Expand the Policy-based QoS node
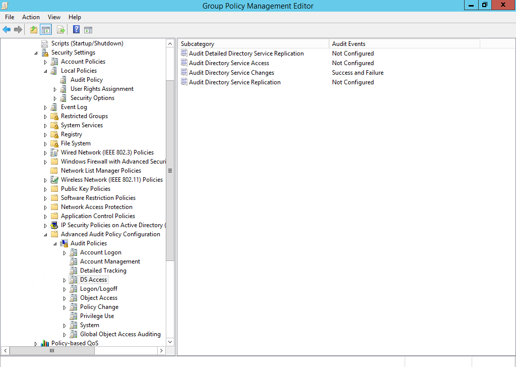The width and height of the screenshot is (516, 367). (x=36, y=344)
